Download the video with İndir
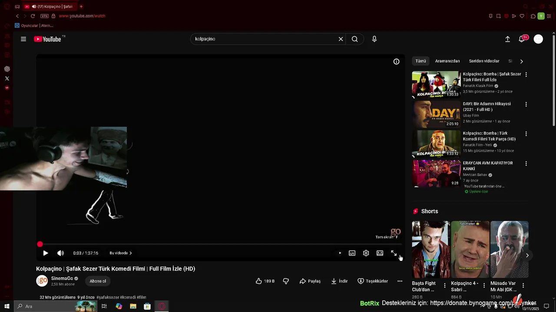This screenshot has width=556, height=312. pos(339,281)
